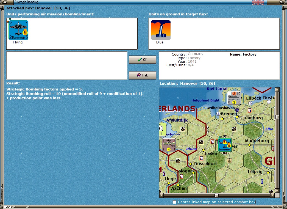
Task: Click the resource mine icon left of Elbe label
Action: click(x=234, y=129)
